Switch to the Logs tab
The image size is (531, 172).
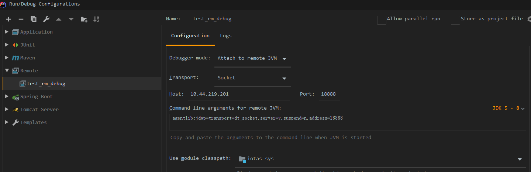click(x=226, y=36)
